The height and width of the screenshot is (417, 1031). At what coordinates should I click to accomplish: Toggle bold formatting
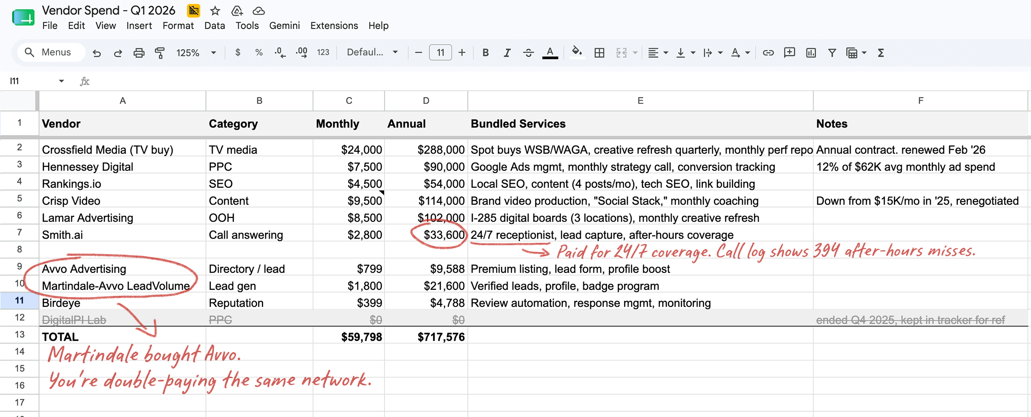(485, 53)
